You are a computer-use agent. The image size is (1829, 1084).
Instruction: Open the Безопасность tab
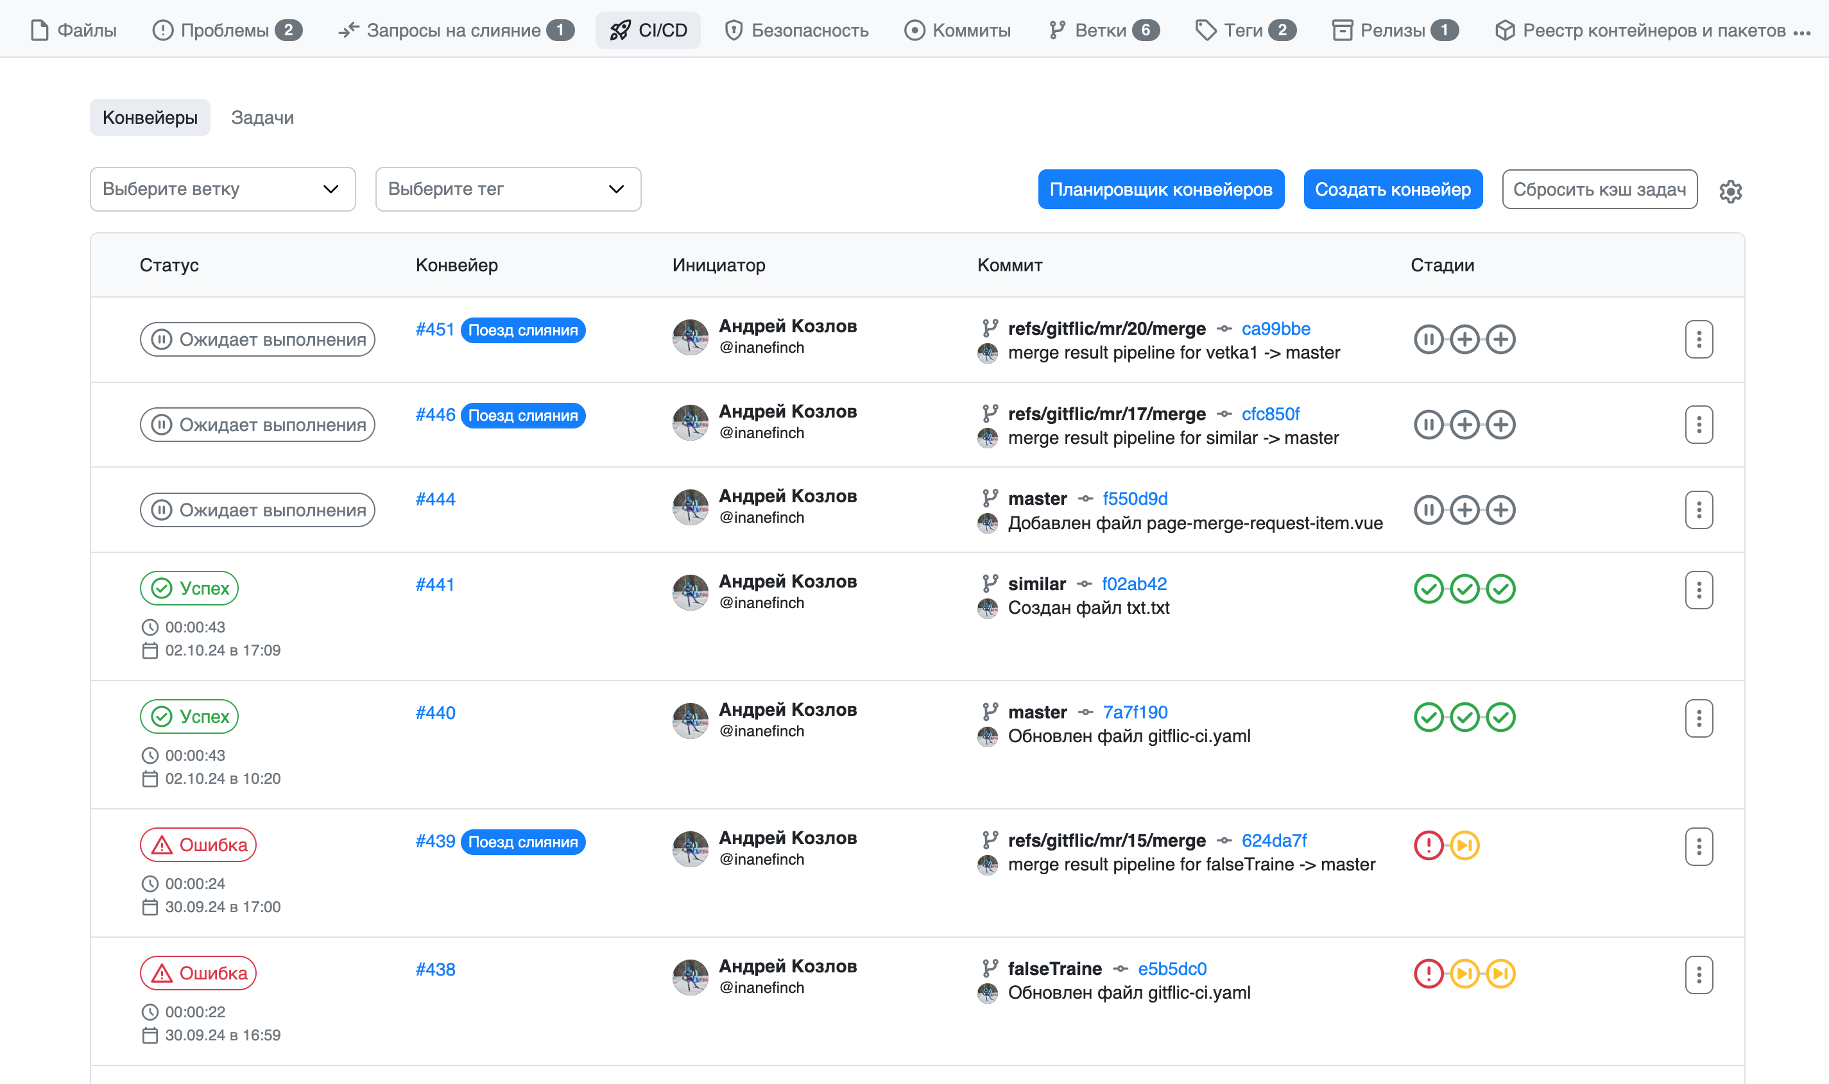796,30
